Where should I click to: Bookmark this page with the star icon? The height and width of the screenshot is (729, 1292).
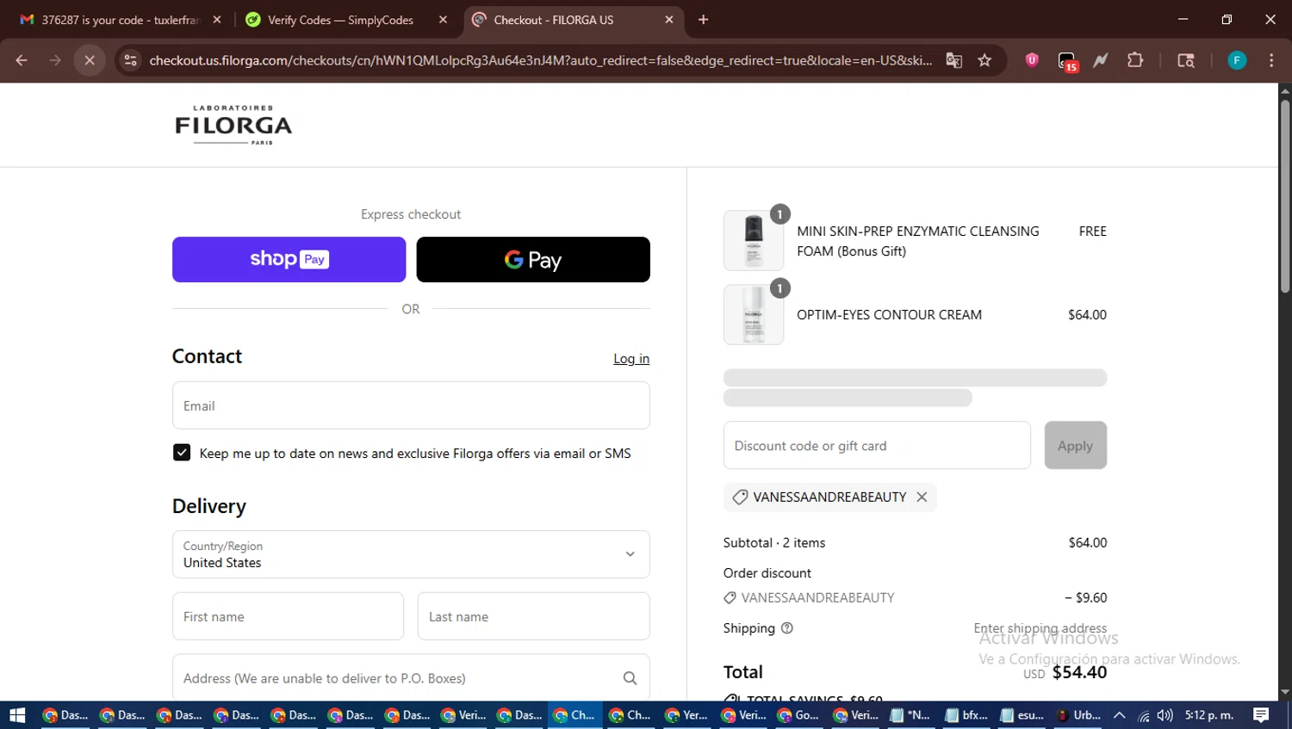coord(985,60)
